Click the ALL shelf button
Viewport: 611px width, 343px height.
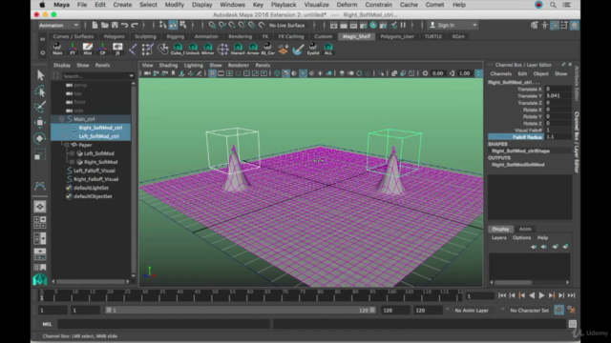pos(328,49)
